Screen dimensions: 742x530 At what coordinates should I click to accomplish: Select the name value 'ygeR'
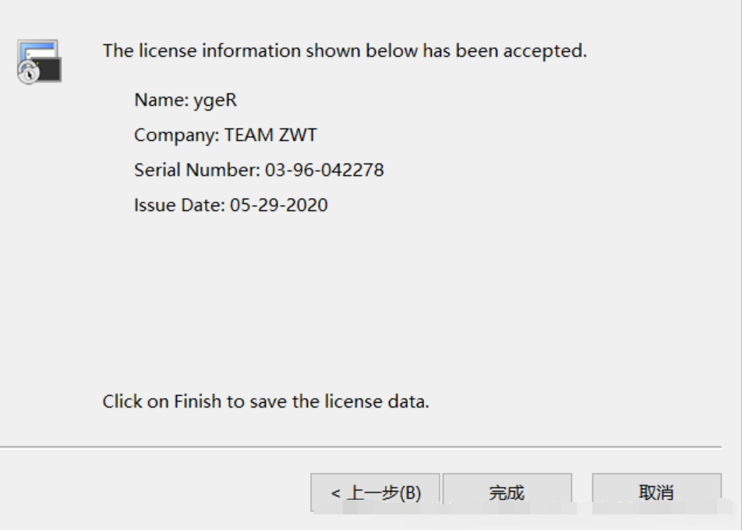[x=215, y=101]
